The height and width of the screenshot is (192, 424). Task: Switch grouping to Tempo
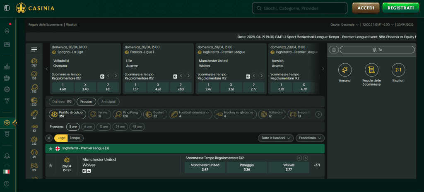point(75,138)
